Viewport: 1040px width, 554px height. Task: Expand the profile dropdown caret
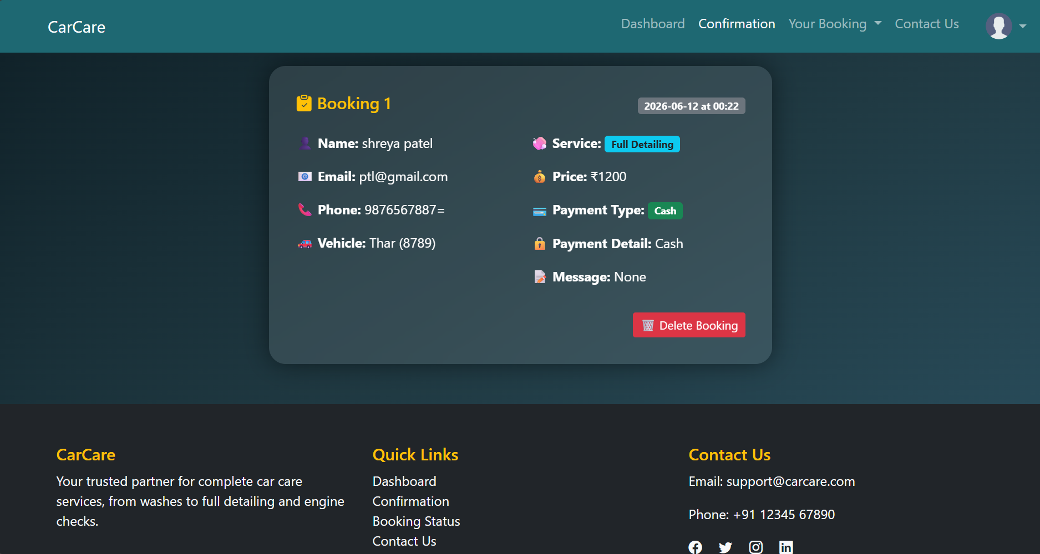1023,26
